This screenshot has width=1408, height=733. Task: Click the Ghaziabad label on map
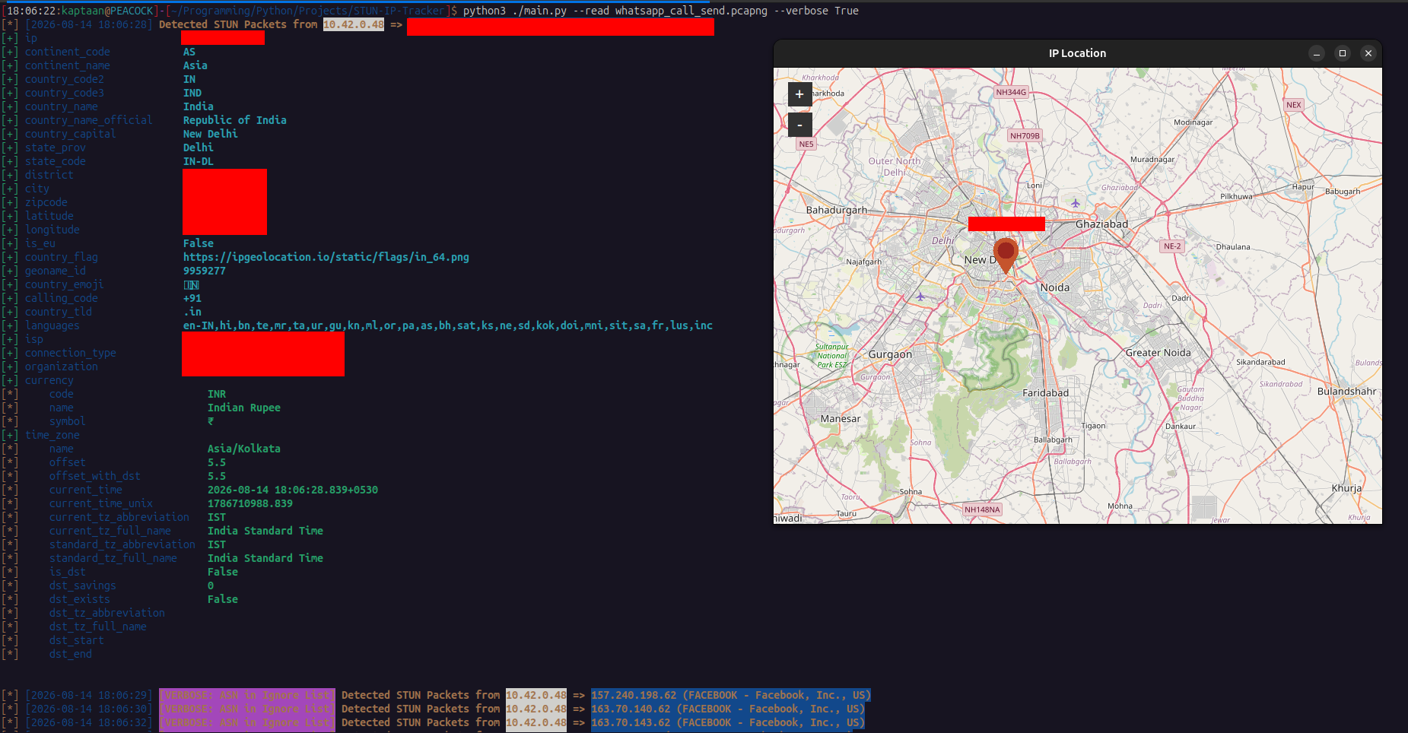[1101, 224]
